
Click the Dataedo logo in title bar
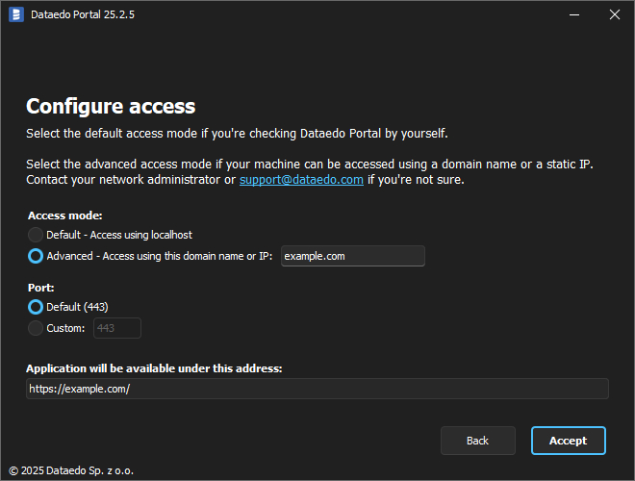pyautogui.click(x=15, y=14)
